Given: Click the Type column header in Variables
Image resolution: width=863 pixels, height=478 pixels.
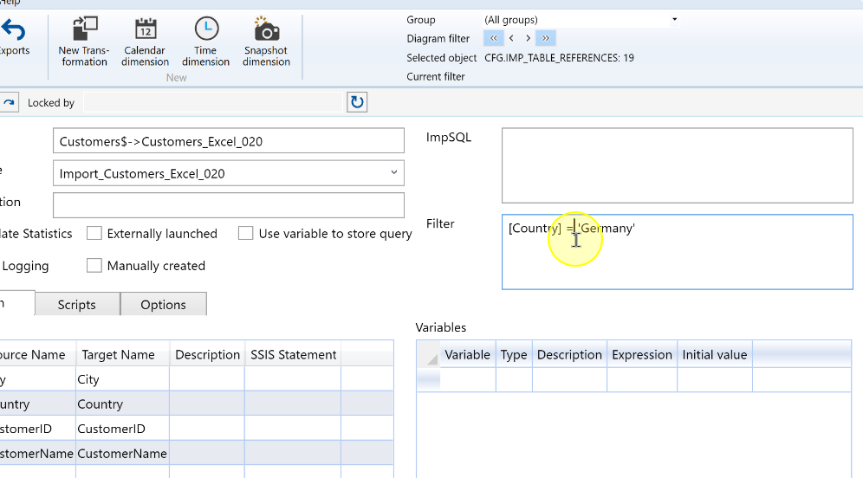Looking at the screenshot, I should 514,355.
